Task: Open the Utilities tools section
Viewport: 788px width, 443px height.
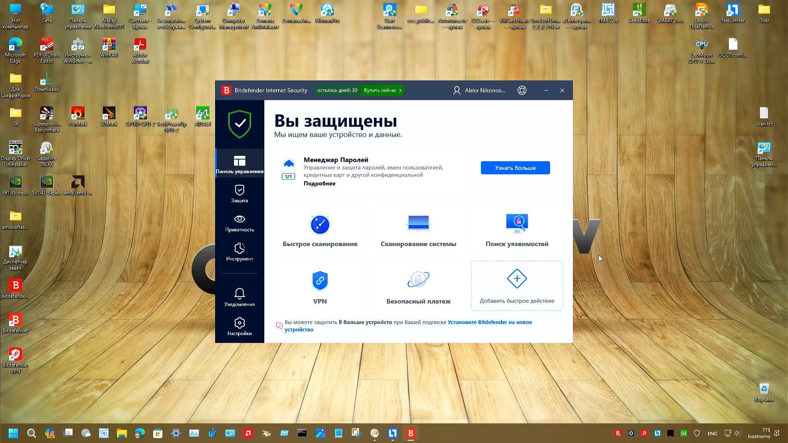Action: pyautogui.click(x=239, y=252)
